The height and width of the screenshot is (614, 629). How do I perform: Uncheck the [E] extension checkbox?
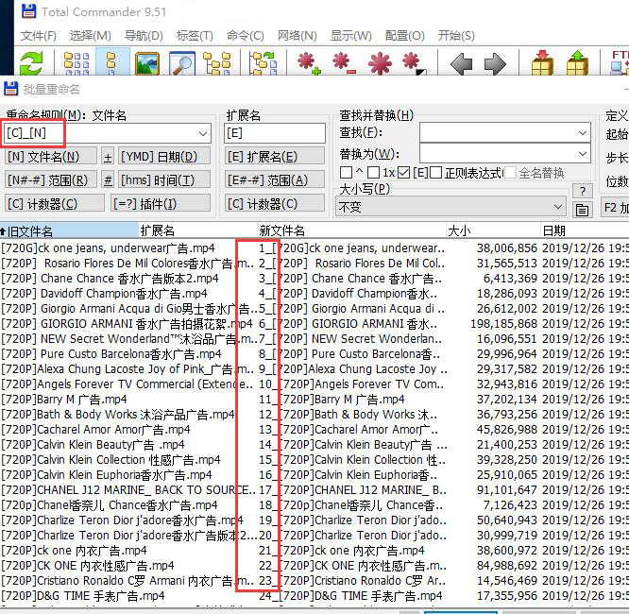point(404,173)
